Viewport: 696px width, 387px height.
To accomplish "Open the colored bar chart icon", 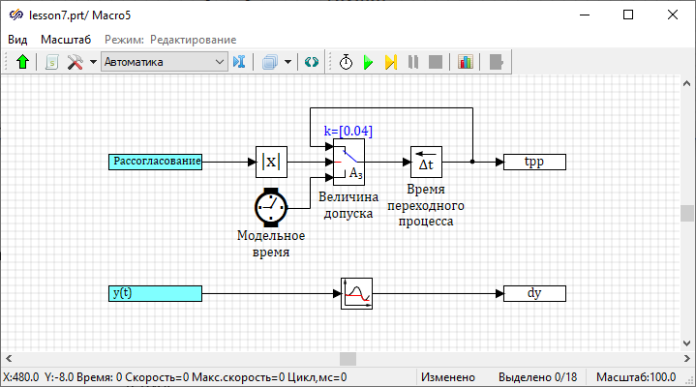I will 466,62.
